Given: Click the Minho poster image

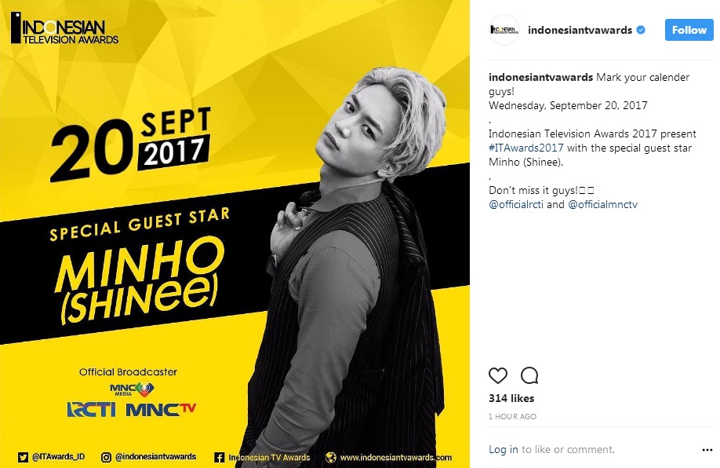Looking at the screenshot, I should (235, 234).
